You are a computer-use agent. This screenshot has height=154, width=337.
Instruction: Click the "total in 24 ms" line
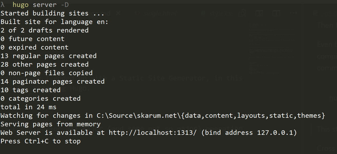tap(28, 107)
